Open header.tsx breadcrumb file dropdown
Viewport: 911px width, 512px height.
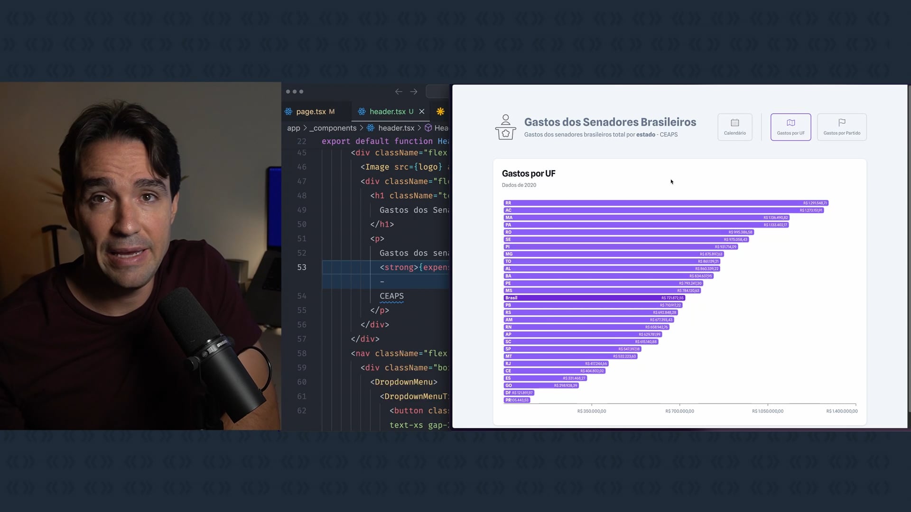[396, 128]
